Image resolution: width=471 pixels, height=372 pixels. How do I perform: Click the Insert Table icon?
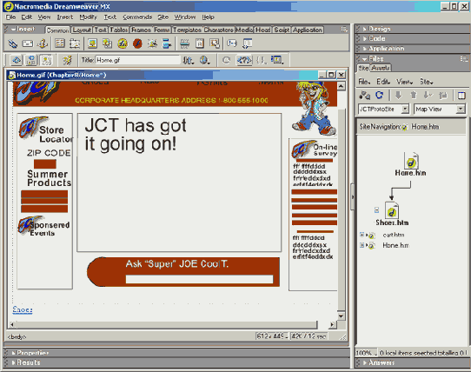[60, 43]
